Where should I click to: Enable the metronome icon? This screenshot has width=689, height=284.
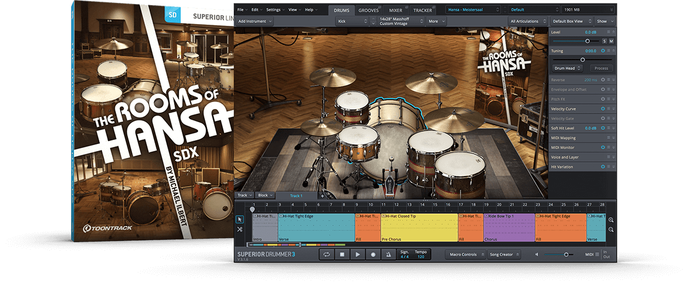coord(388,254)
